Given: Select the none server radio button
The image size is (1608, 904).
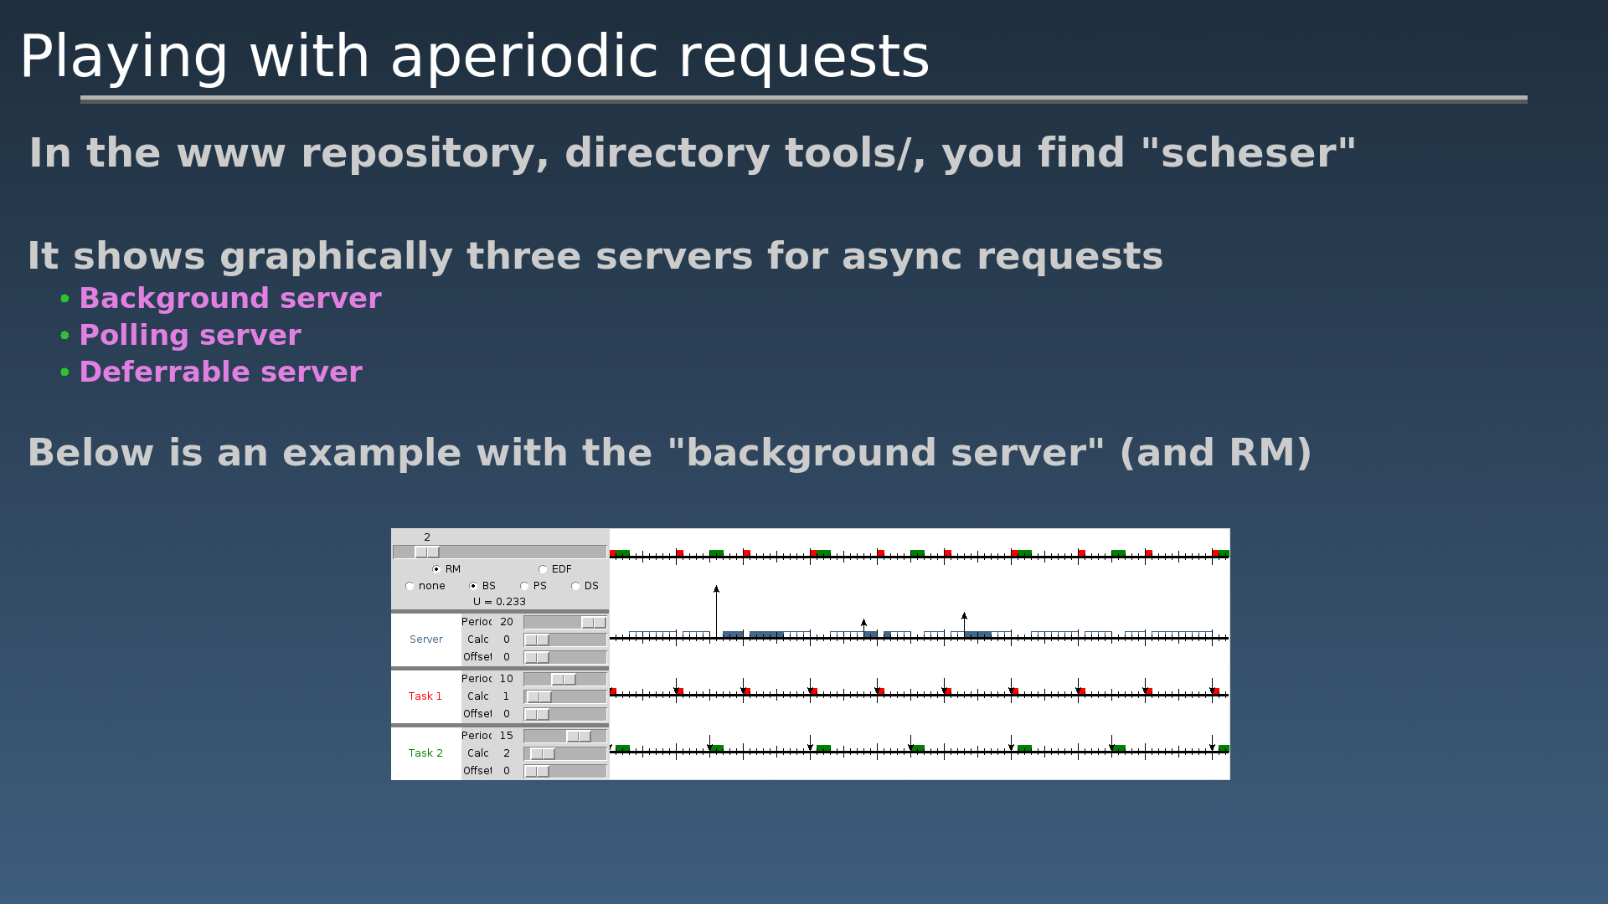Looking at the screenshot, I should [410, 586].
